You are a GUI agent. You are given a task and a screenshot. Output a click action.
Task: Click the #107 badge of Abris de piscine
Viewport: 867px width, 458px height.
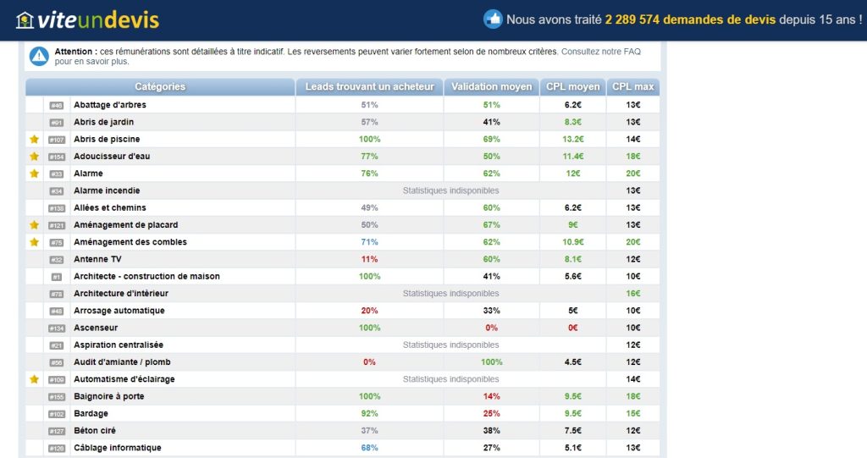pos(57,140)
